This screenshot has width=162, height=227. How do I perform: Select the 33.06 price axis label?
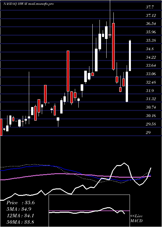point(151,74)
